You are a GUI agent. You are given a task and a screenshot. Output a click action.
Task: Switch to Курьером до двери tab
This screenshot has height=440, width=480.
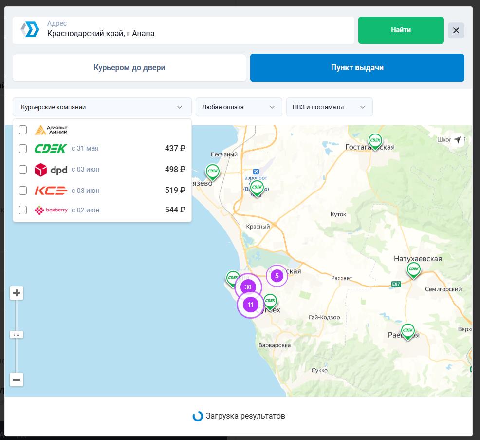point(129,68)
